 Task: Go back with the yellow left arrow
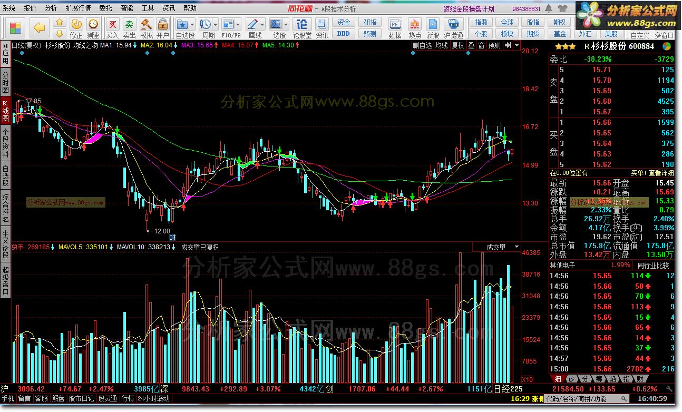click(40, 27)
